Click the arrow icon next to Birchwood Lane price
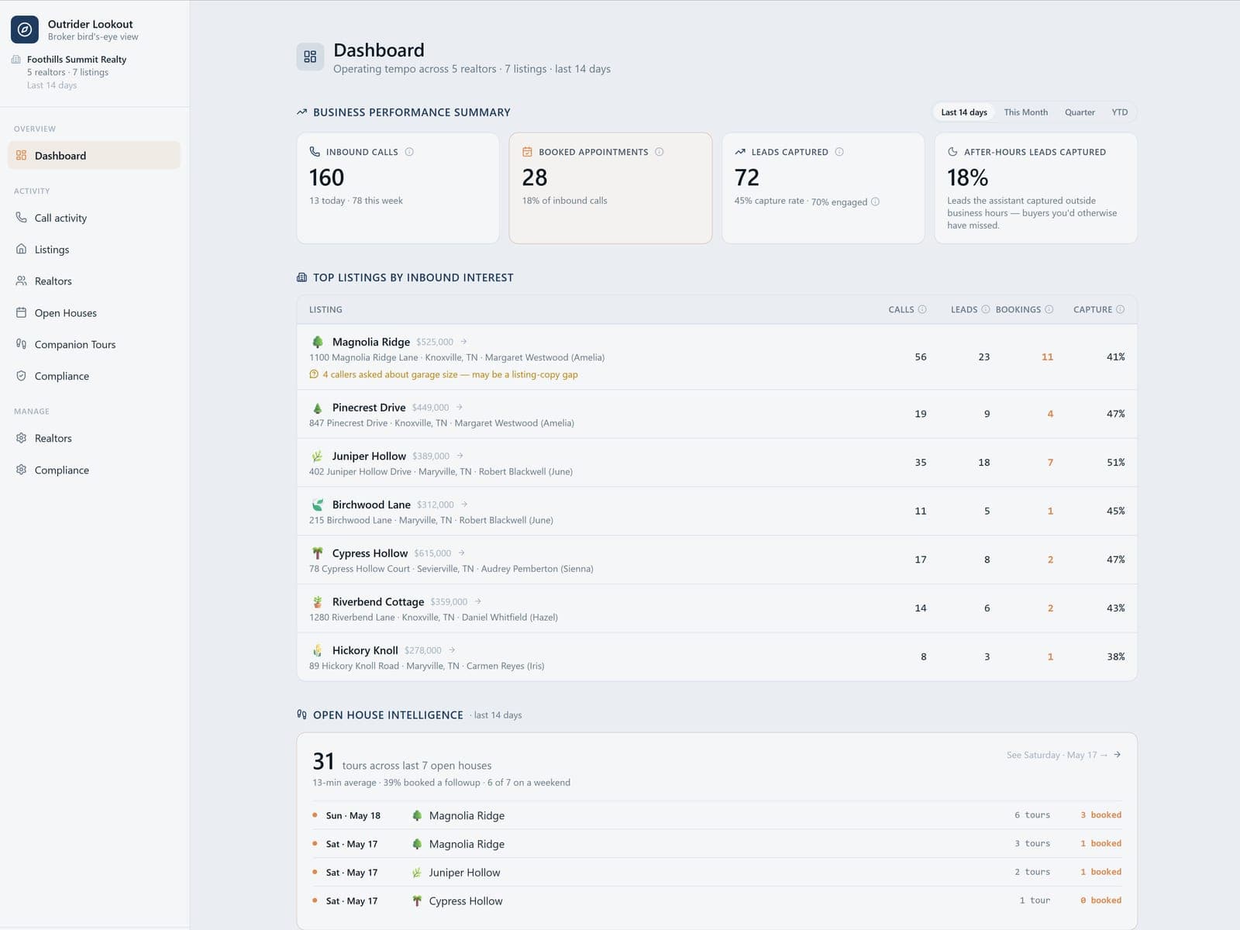This screenshot has height=930, width=1240. [x=464, y=505]
